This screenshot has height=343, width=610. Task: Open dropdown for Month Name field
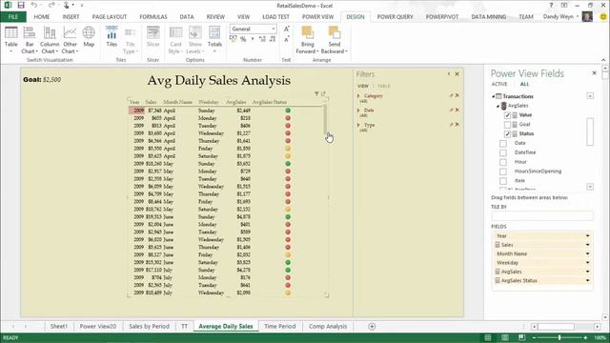point(587,254)
